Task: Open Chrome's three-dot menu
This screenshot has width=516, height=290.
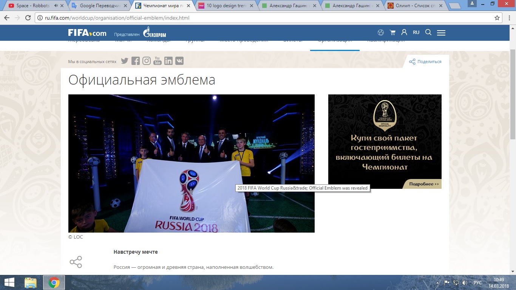Action: click(x=509, y=18)
